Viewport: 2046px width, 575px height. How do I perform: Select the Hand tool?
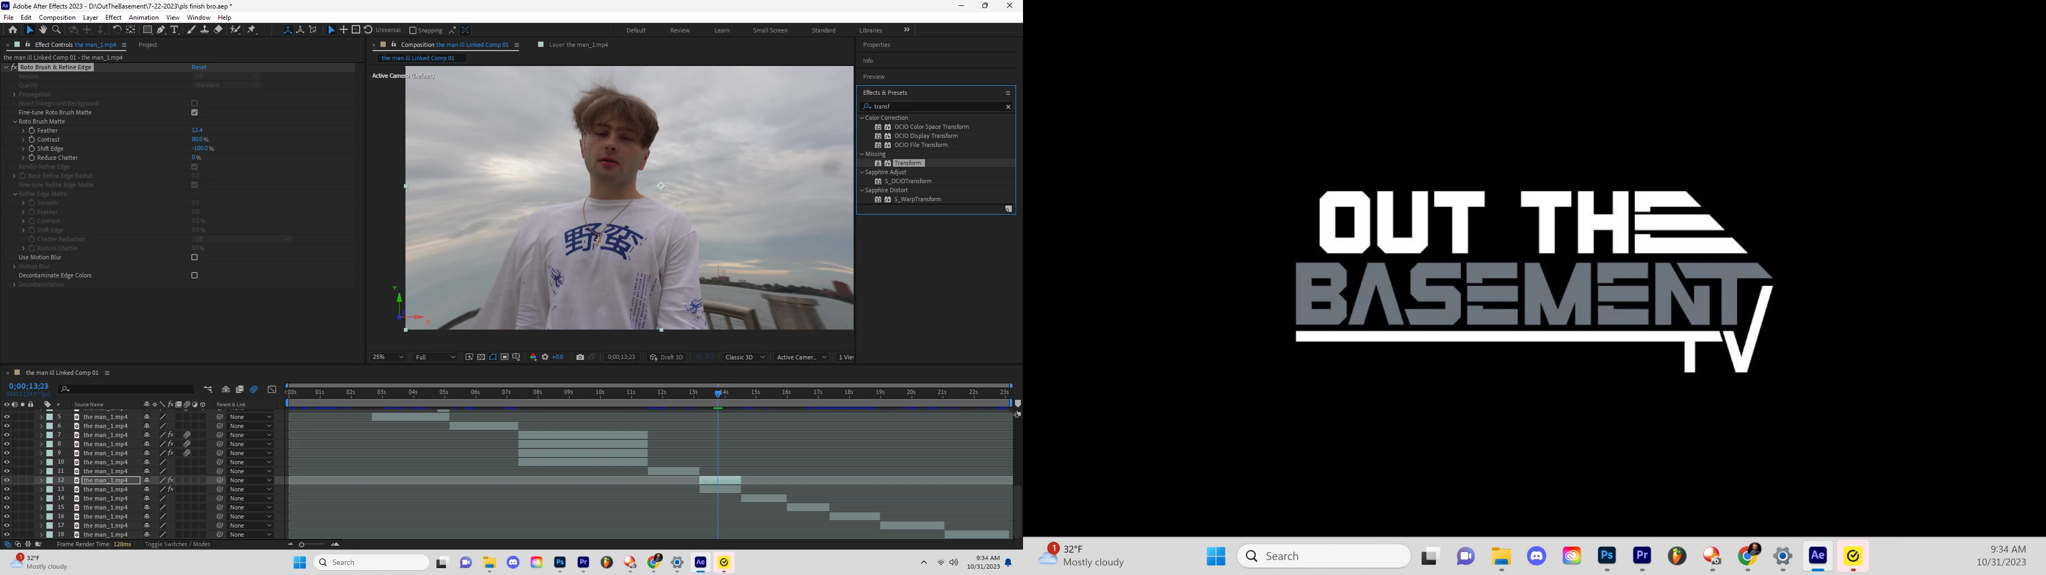click(x=43, y=29)
